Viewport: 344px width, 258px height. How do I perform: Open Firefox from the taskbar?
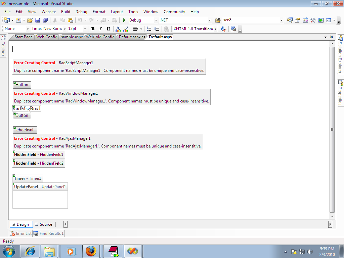click(91, 251)
